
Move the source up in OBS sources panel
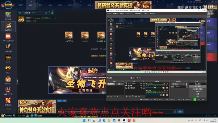coord(136,96)
